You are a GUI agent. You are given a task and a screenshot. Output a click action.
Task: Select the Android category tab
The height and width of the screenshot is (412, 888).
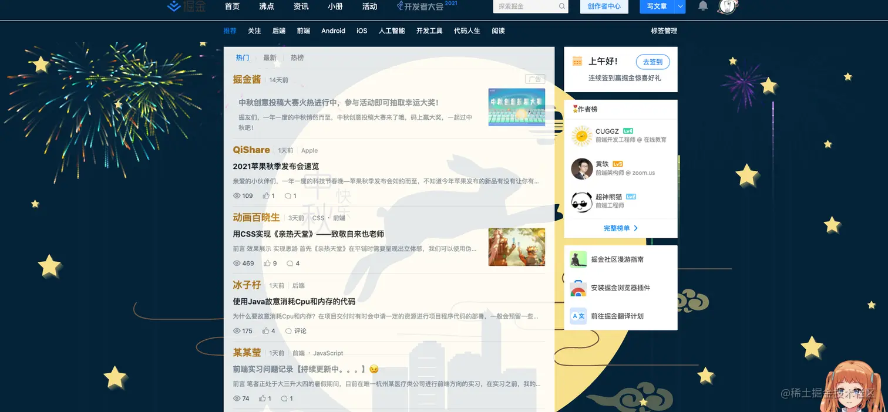(x=333, y=31)
